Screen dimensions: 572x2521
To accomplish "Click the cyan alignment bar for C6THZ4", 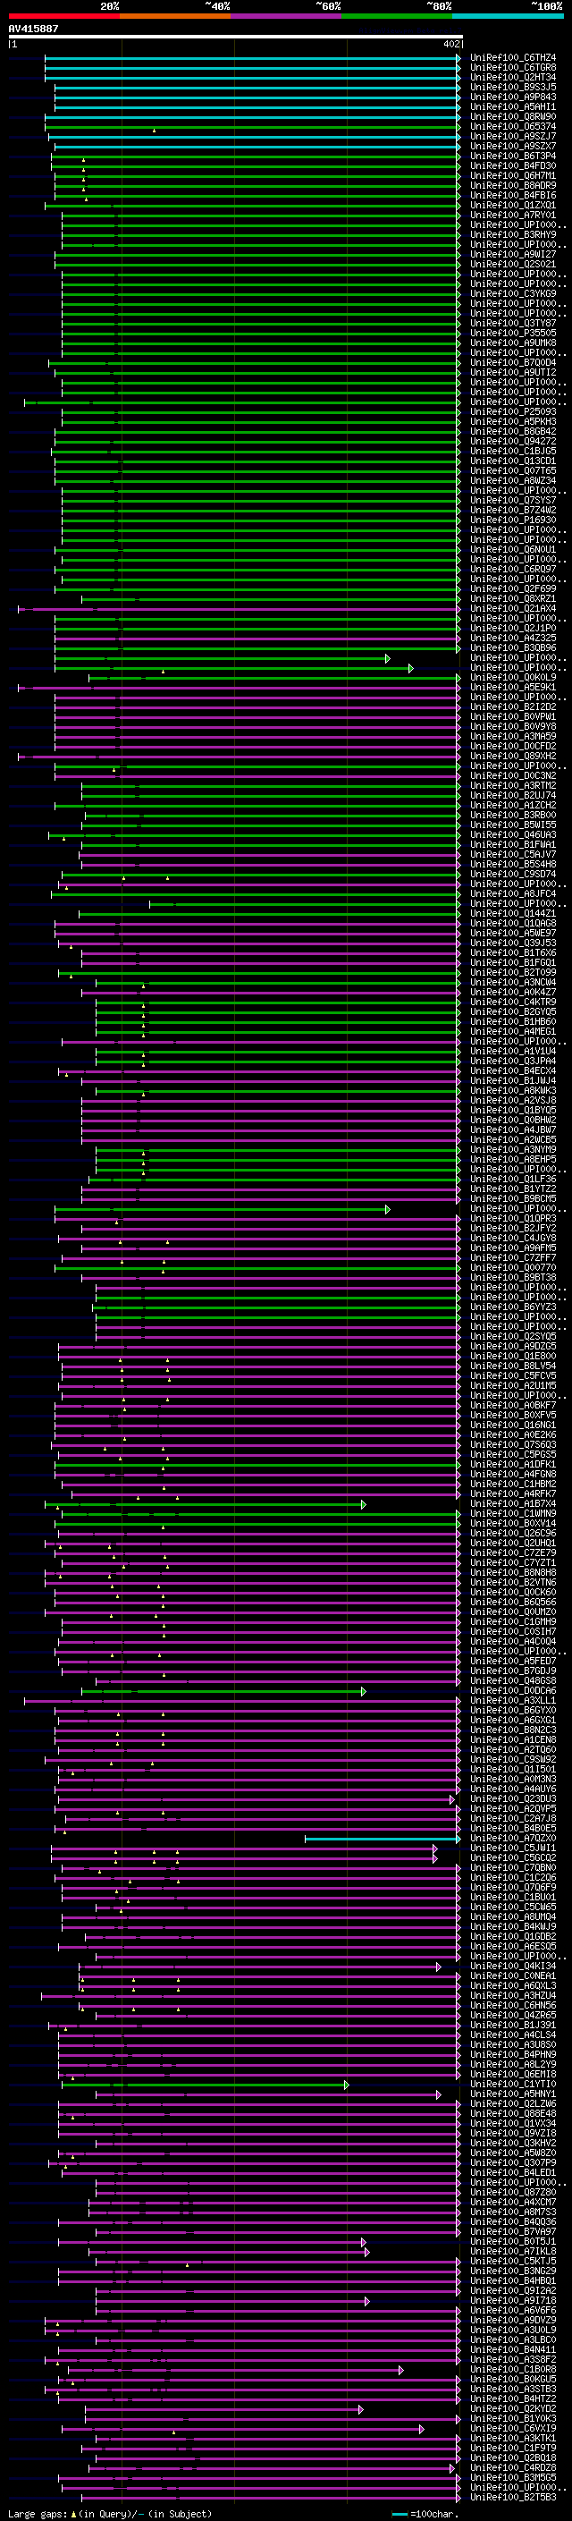I will point(252,58).
